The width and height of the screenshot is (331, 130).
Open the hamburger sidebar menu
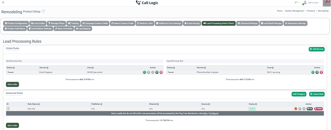(3, 3)
